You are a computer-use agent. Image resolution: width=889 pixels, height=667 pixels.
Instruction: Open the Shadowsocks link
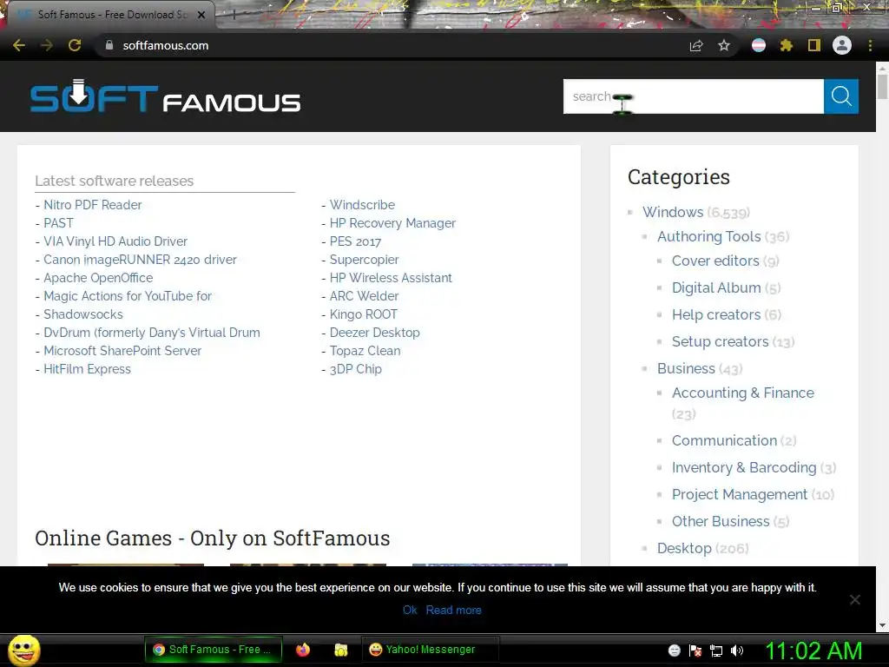point(83,314)
